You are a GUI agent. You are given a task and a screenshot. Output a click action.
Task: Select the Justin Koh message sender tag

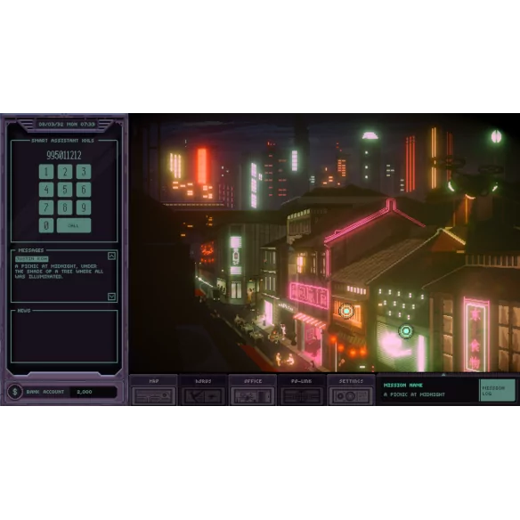[32, 259]
